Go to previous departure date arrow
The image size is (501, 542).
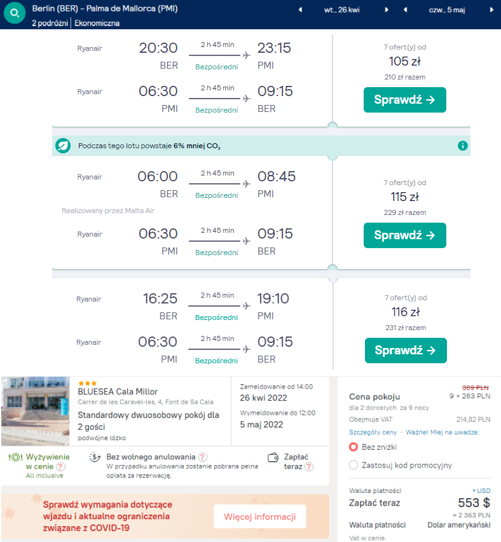click(x=300, y=10)
